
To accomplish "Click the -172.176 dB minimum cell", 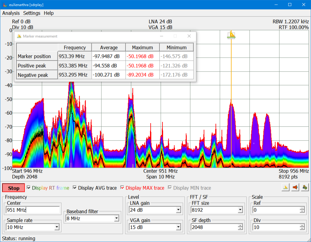I will (x=176, y=75).
